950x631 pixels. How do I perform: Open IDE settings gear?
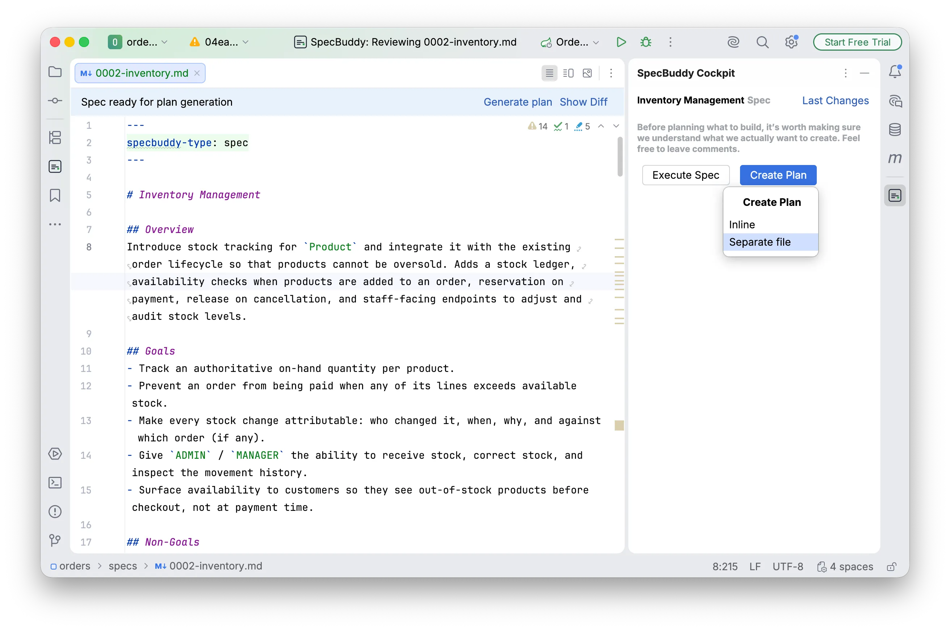[x=791, y=42]
